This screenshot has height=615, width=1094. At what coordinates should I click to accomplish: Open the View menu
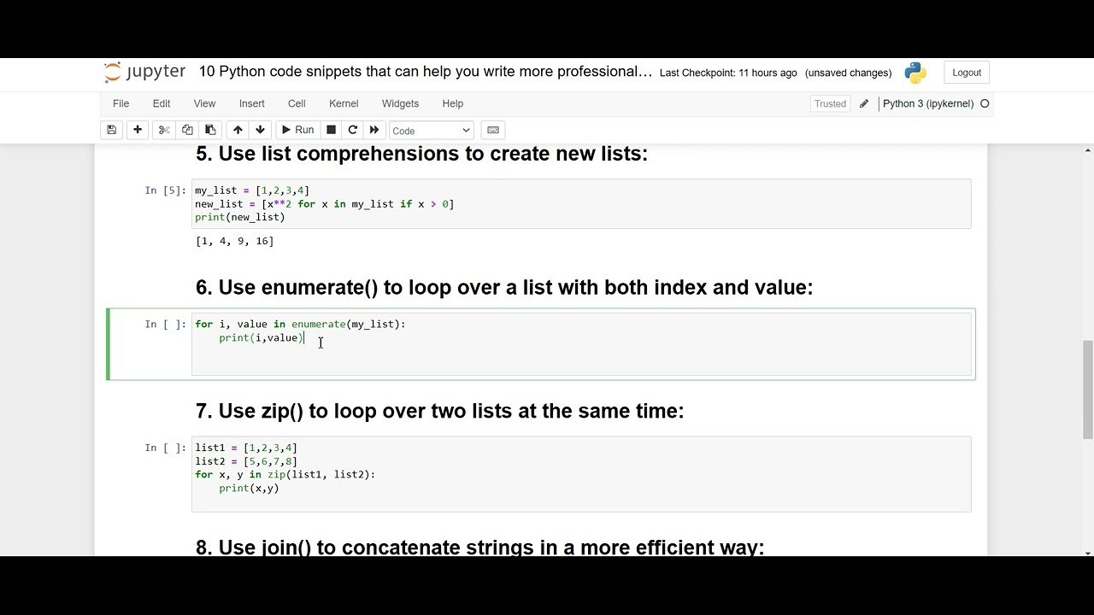[204, 103]
